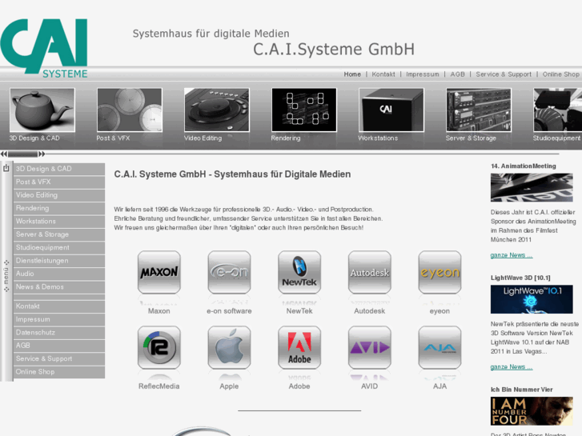Click the LightWave 10.1 news image

[532, 299]
